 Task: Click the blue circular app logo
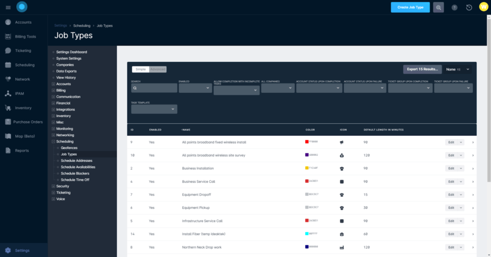pos(22,7)
